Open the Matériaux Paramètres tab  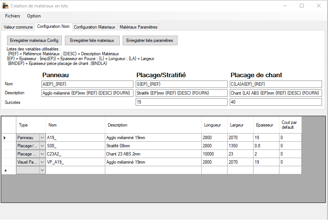(x=138, y=27)
